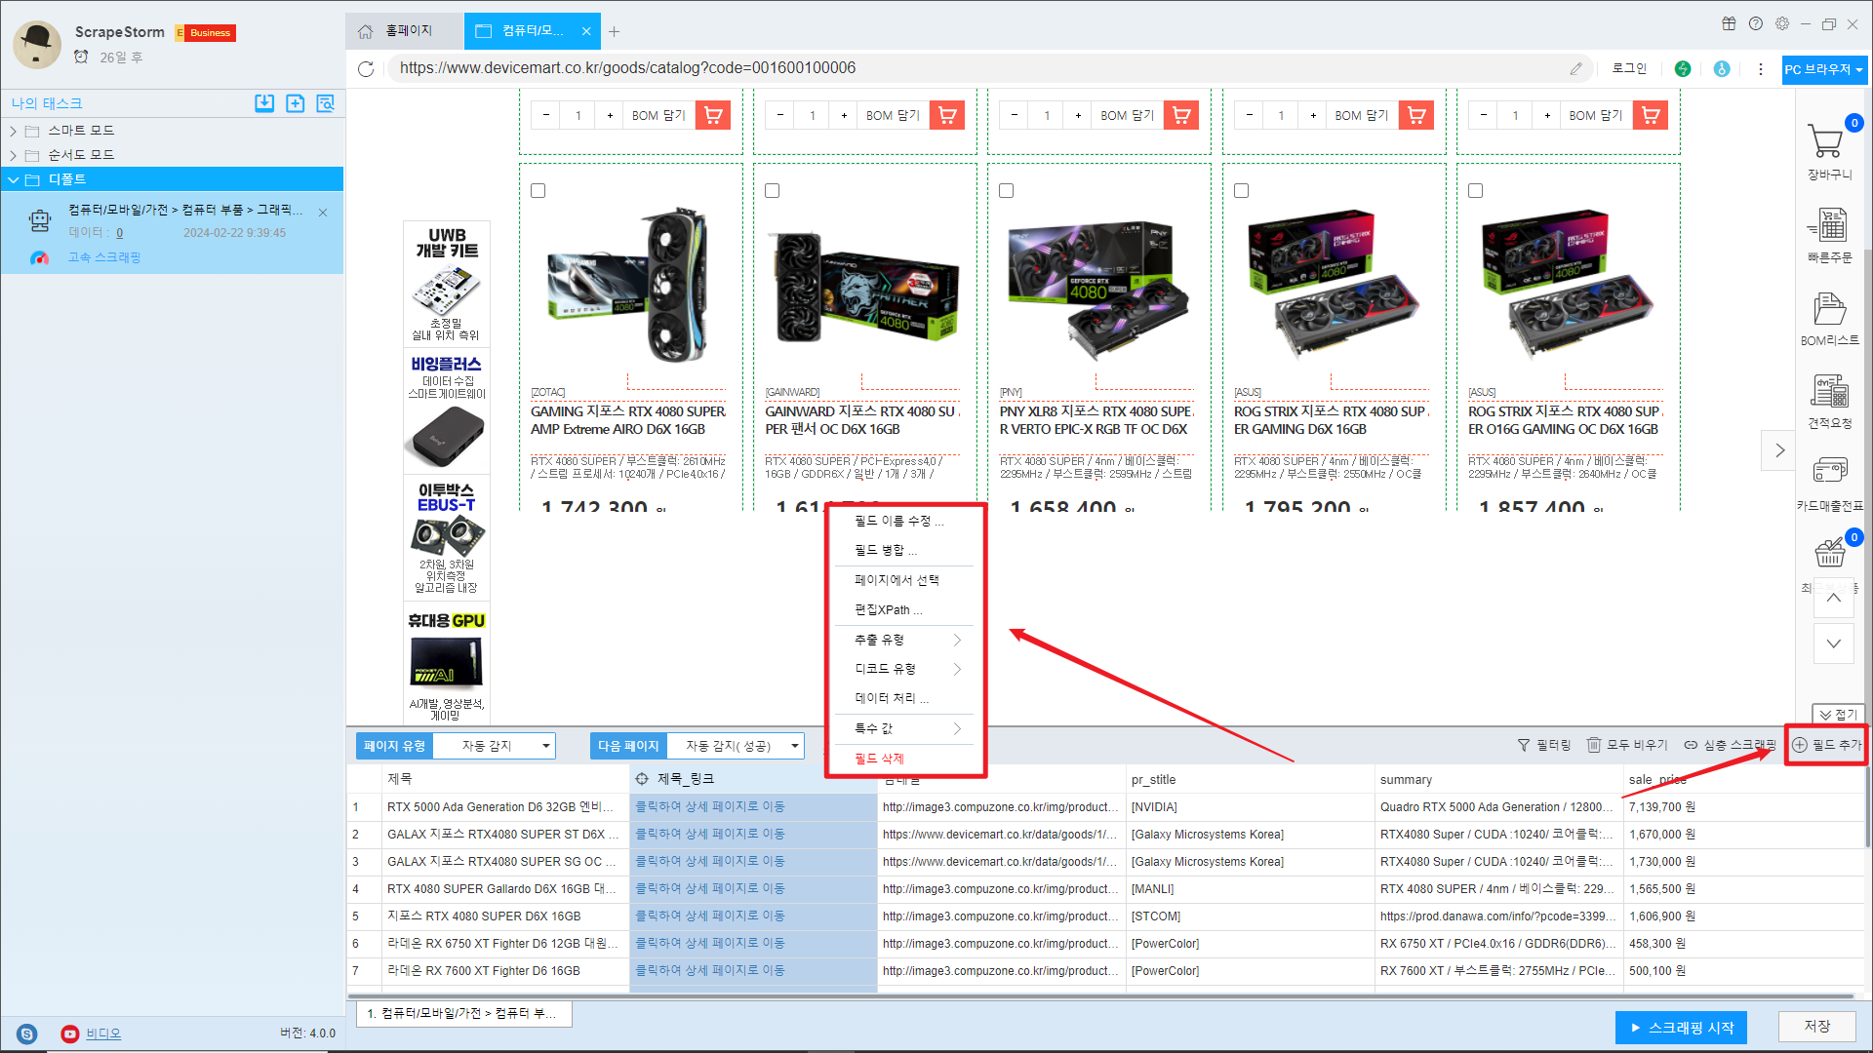Check the ROG STRIX O16G GAMING OC checkbox
The image size is (1873, 1053).
(x=1475, y=191)
